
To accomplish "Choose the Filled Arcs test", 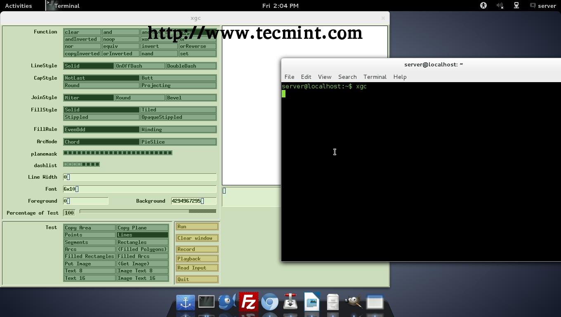I will (142, 256).
